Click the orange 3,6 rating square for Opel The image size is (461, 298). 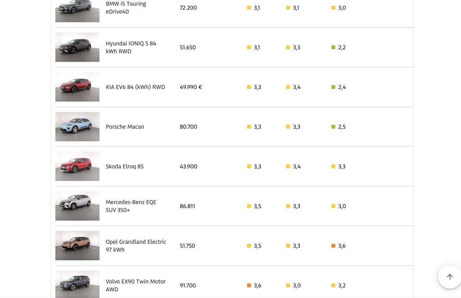point(333,246)
